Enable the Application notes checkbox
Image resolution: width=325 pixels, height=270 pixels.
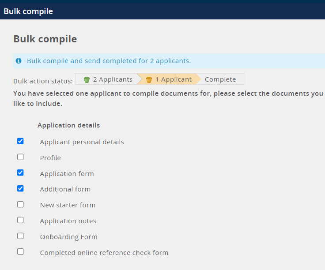(20, 220)
